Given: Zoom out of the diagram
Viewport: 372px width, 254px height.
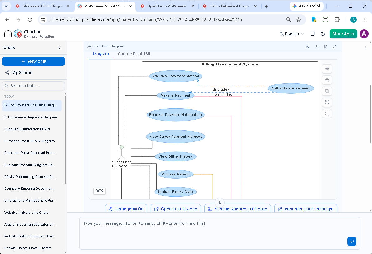Looking at the screenshot, I should pyautogui.click(x=327, y=80).
